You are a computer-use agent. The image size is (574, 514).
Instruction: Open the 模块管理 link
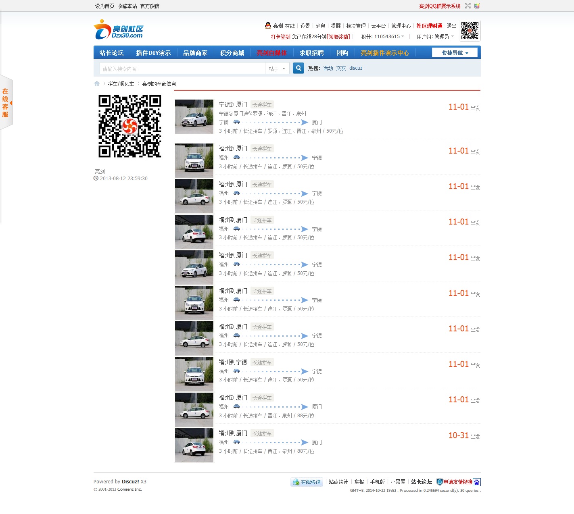pyautogui.click(x=356, y=26)
